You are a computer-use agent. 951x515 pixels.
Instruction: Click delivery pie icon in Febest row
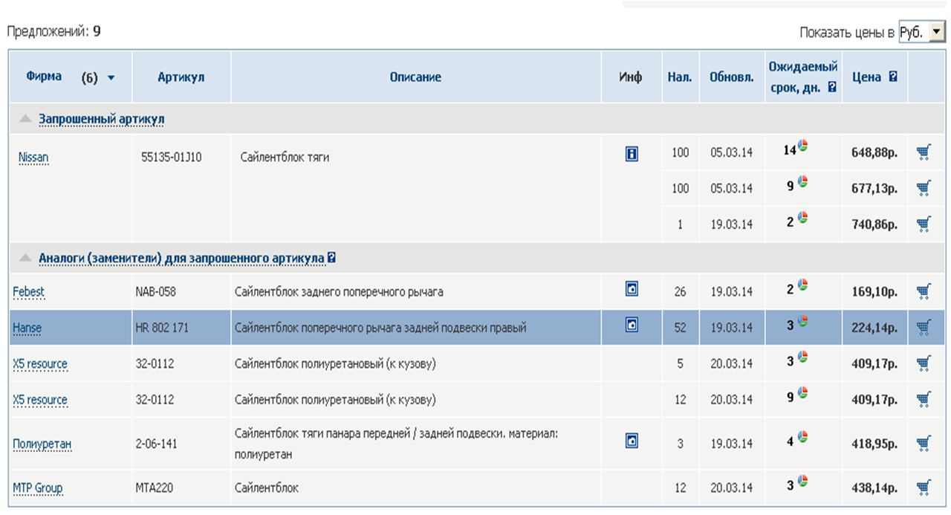point(803,285)
